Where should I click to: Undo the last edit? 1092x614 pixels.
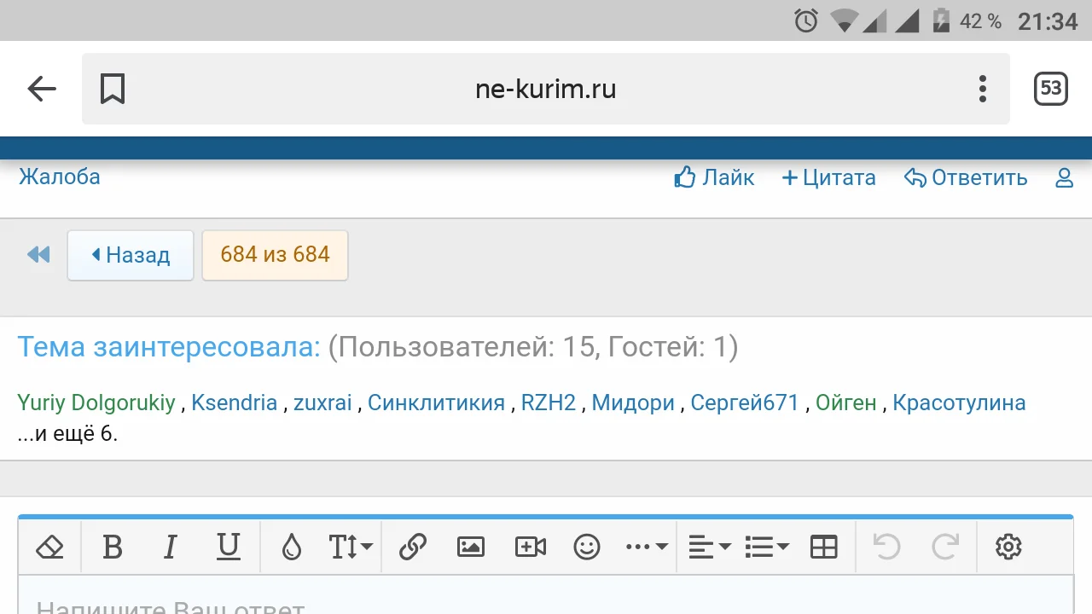click(x=885, y=547)
